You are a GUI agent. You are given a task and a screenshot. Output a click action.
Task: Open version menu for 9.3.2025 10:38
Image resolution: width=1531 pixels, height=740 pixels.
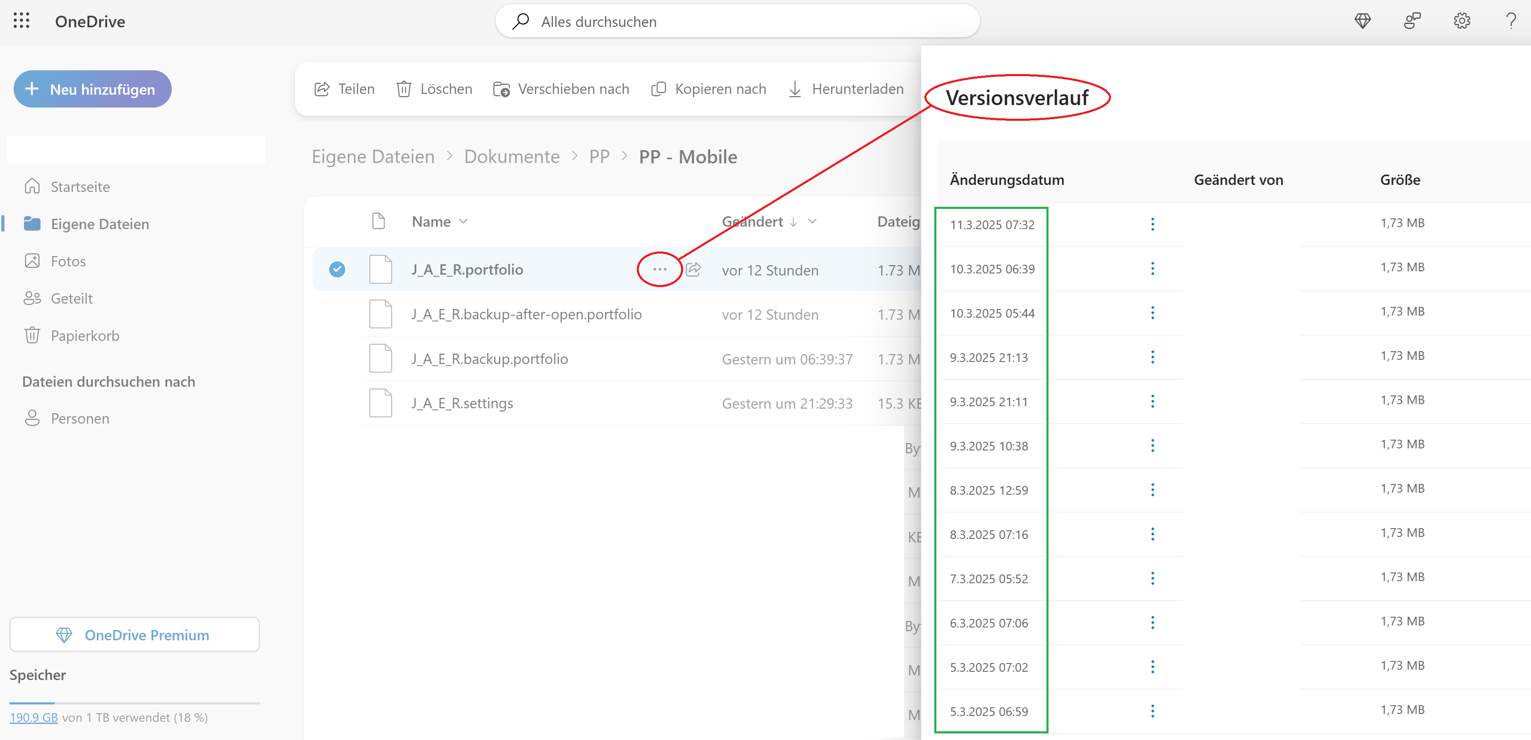(1152, 446)
